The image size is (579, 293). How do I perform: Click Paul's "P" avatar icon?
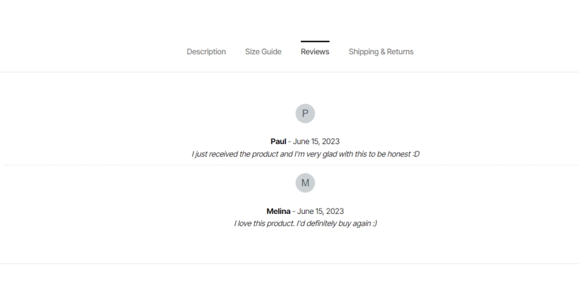pos(305,113)
